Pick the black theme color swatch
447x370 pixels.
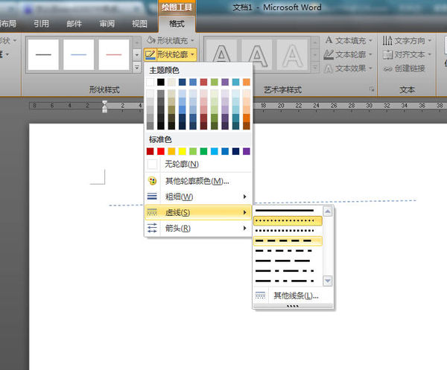[161, 83]
